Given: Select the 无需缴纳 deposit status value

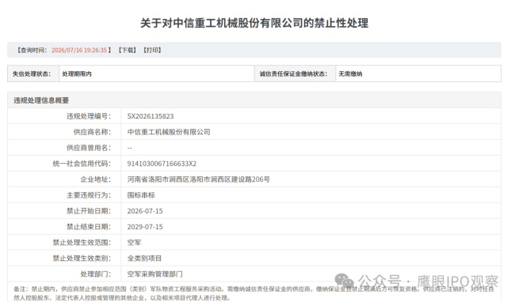Looking at the screenshot, I should coord(350,74).
